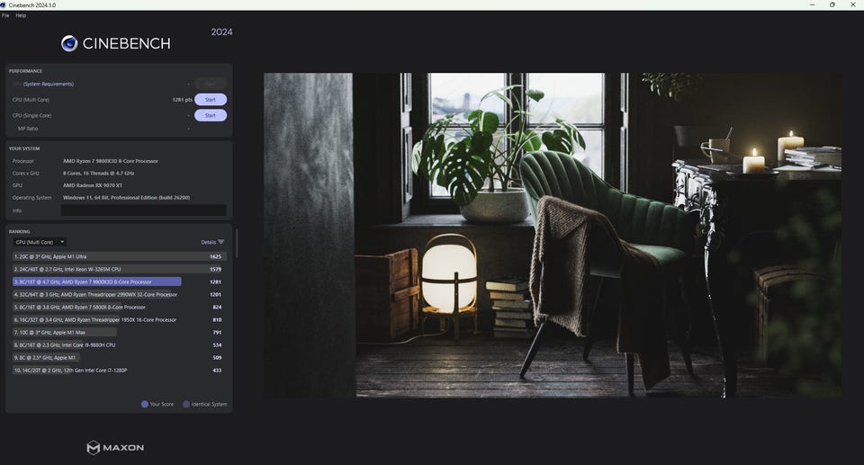
Task: Click the AMD Radeon RX 9070 XT value
Action: click(93, 185)
